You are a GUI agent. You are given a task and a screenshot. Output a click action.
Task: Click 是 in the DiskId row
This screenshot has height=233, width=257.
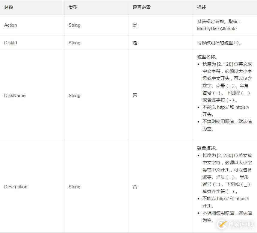point(135,43)
